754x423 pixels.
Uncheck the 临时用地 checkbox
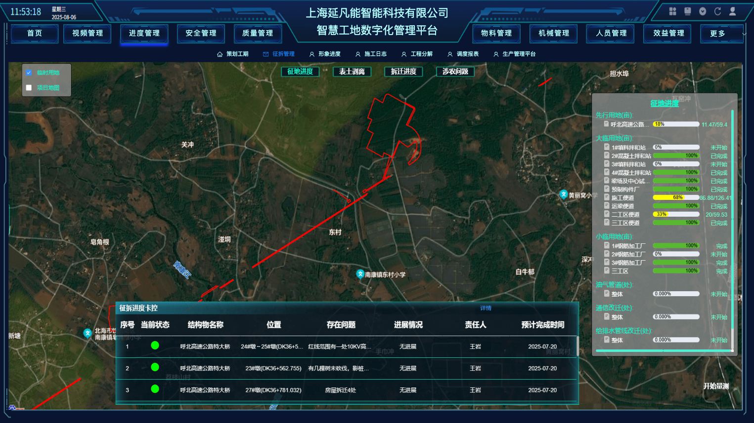pyautogui.click(x=29, y=73)
